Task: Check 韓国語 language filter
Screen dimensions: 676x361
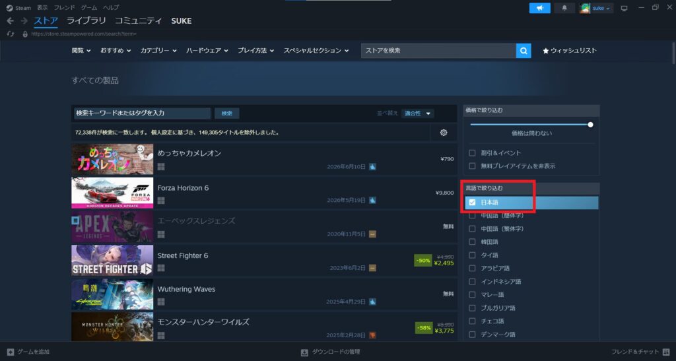Action: pyautogui.click(x=472, y=242)
